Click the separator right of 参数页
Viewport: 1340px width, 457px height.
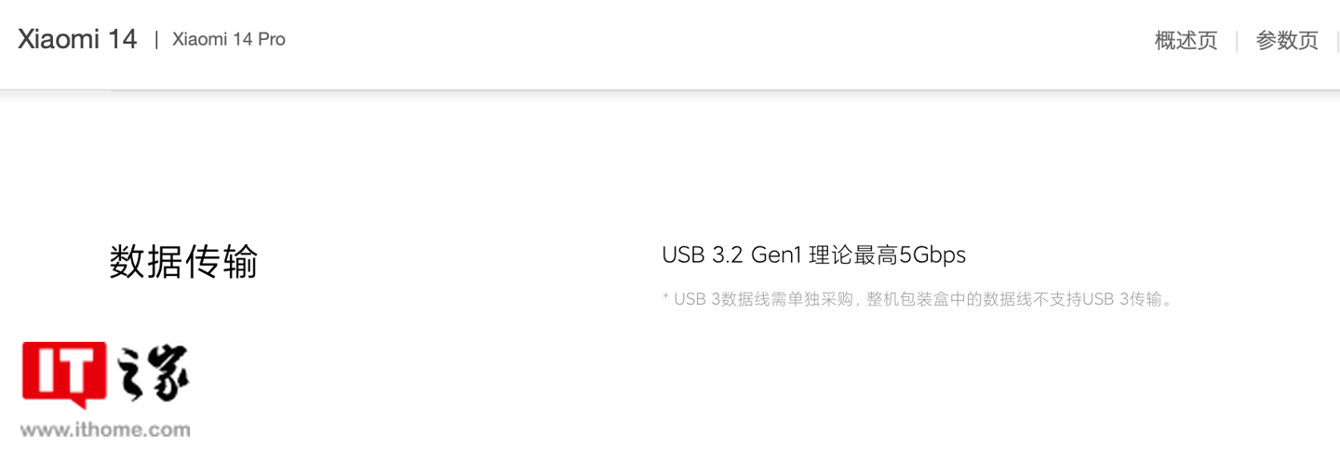(x=1338, y=41)
